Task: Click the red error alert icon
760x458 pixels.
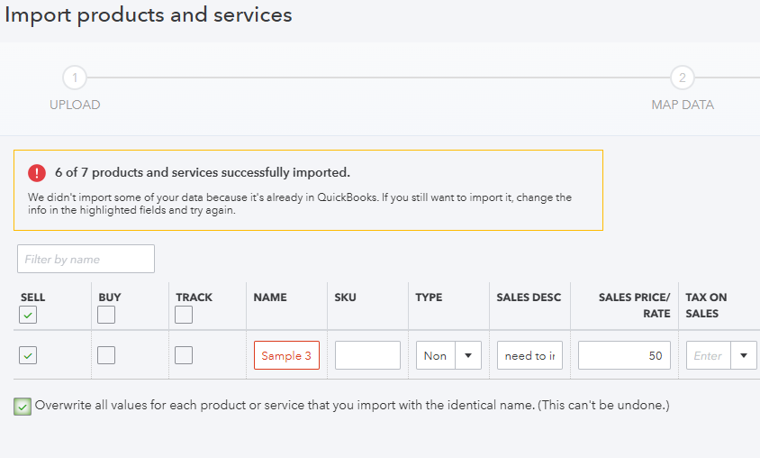Action: (x=36, y=173)
